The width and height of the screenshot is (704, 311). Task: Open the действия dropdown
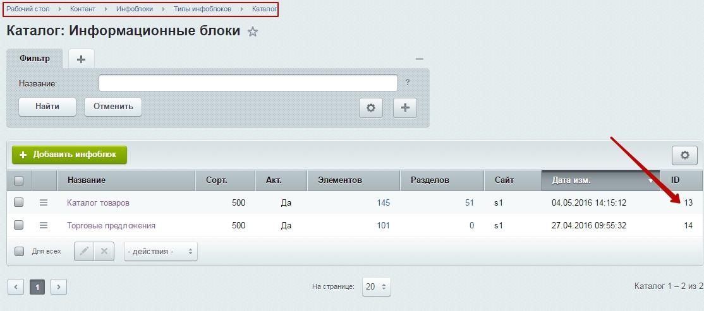tap(161, 251)
